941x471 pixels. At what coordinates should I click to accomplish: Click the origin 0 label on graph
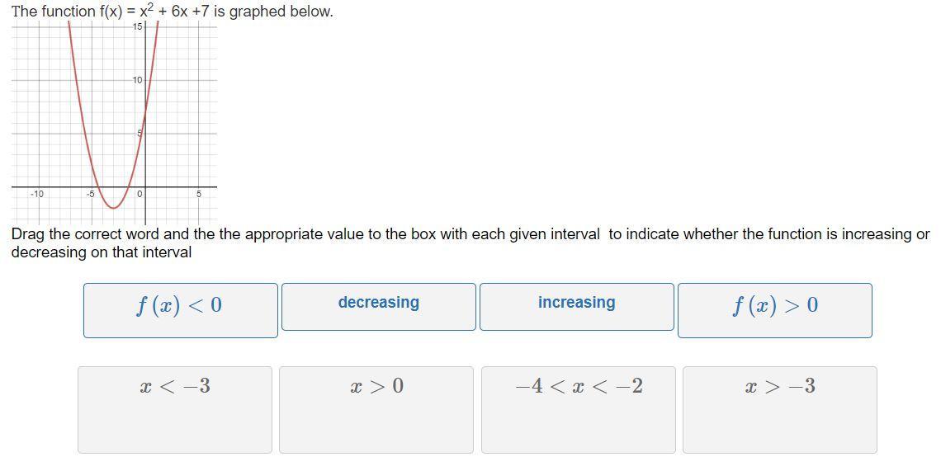139,194
